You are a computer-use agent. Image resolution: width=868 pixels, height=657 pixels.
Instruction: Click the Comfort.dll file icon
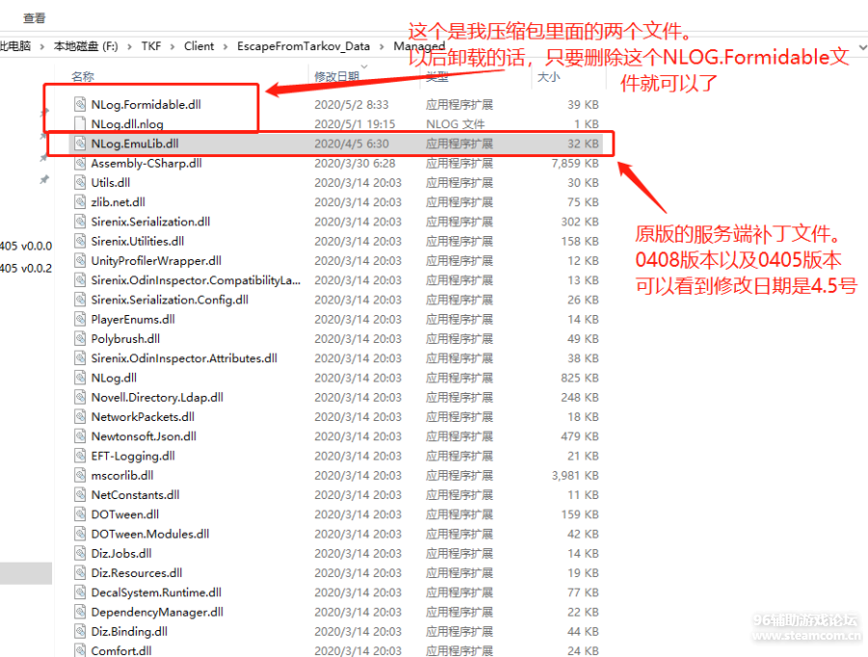pos(81,651)
